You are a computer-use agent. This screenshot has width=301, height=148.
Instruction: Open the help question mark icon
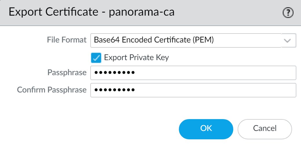click(x=288, y=13)
